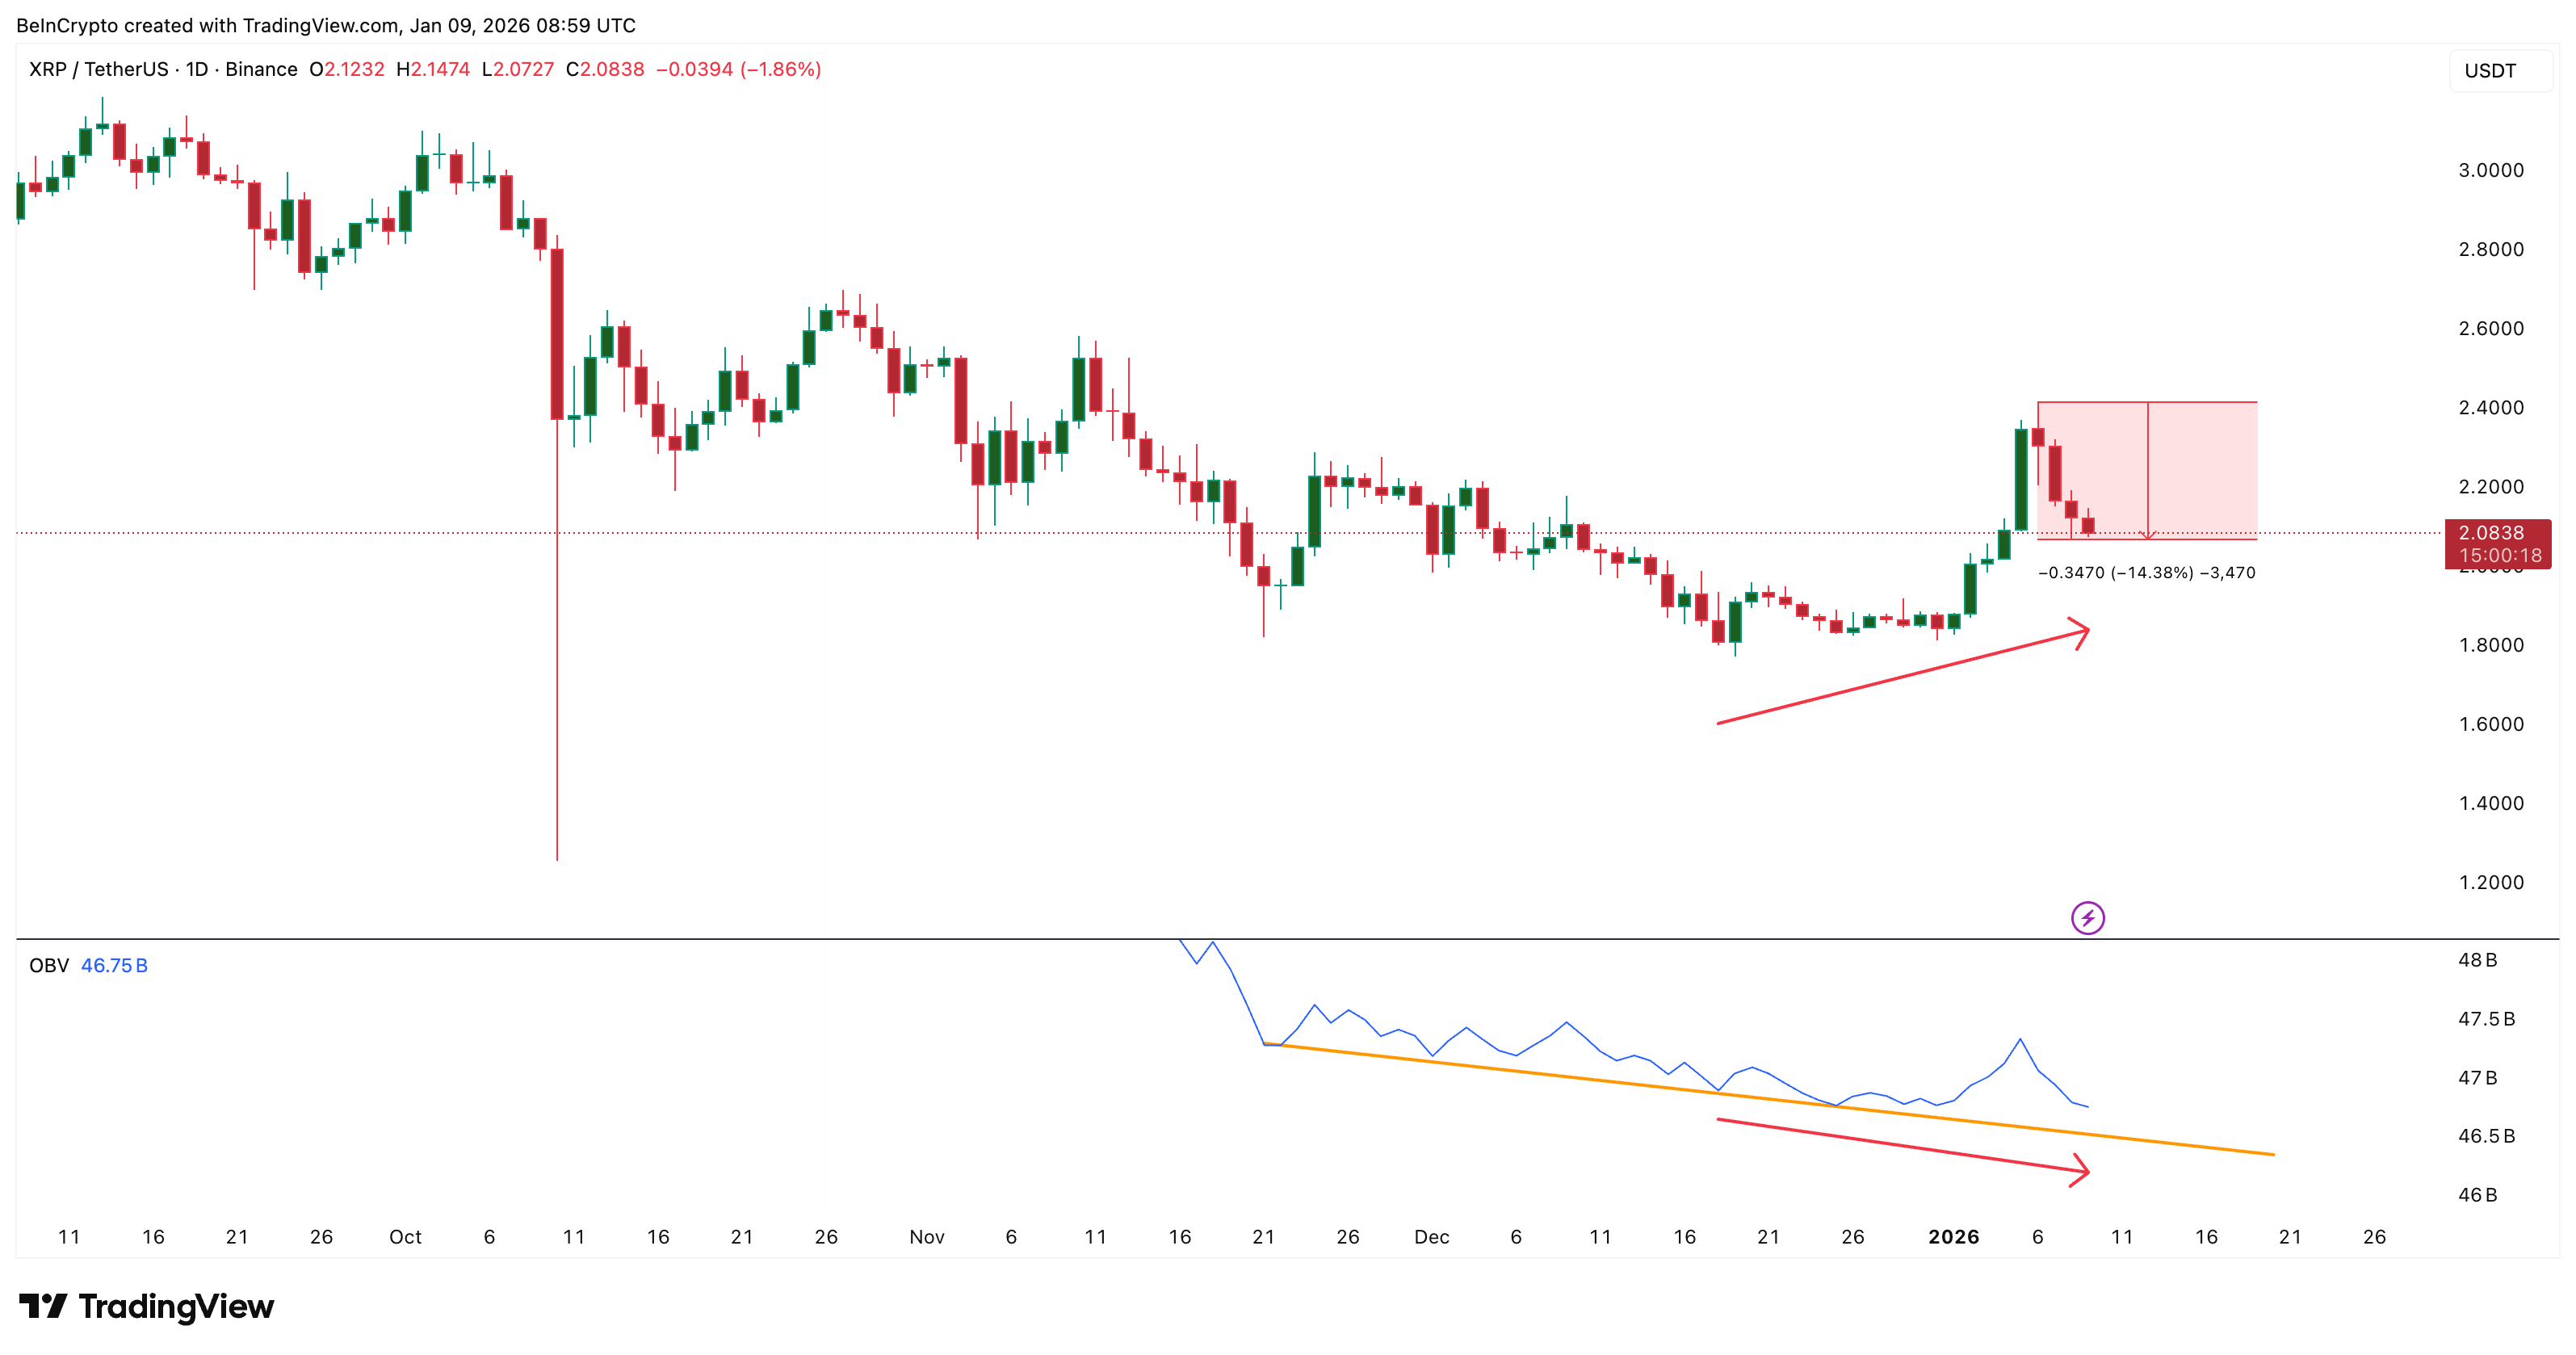The width and height of the screenshot is (2576, 1355).
Task: Click the XRP symbol name to change instrument
Action: pos(47,70)
